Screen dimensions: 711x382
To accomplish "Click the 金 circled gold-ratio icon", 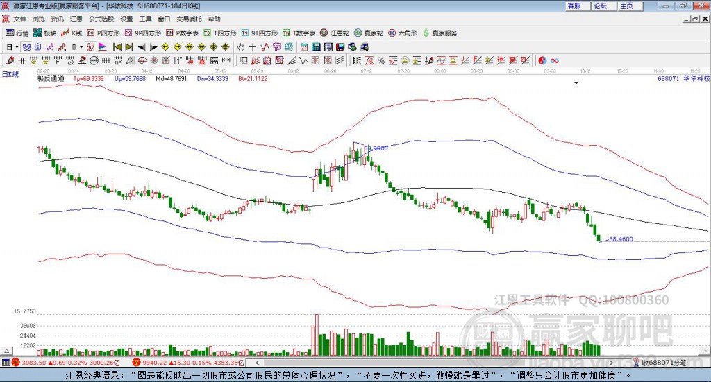I will [x=405, y=60].
